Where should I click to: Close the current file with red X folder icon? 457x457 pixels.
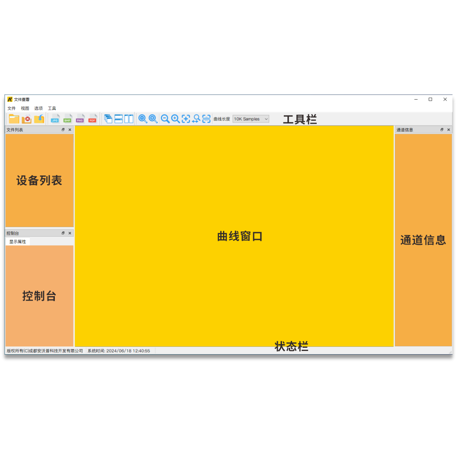coord(26,119)
